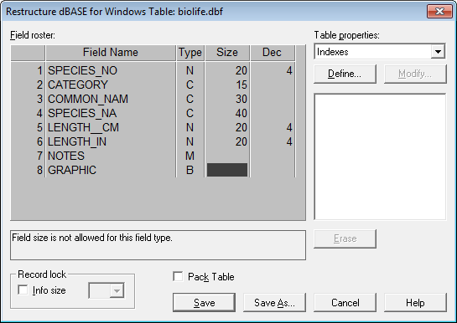Open the Save As... dialog
The width and height of the screenshot is (457, 323).
(274, 302)
